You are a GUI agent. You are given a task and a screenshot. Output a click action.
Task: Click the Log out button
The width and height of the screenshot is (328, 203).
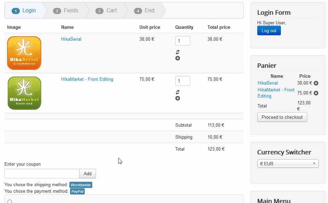click(x=269, y=30)
